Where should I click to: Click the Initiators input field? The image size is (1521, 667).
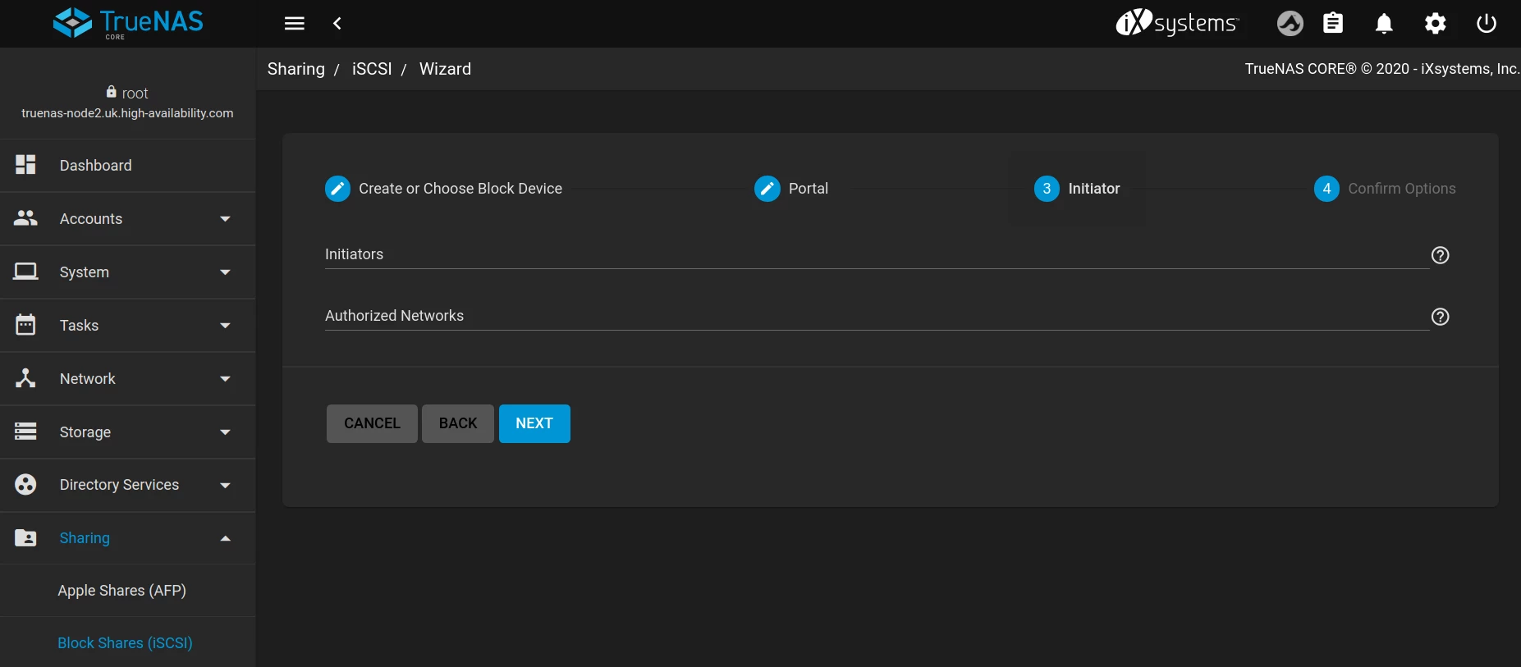point(875,255)
